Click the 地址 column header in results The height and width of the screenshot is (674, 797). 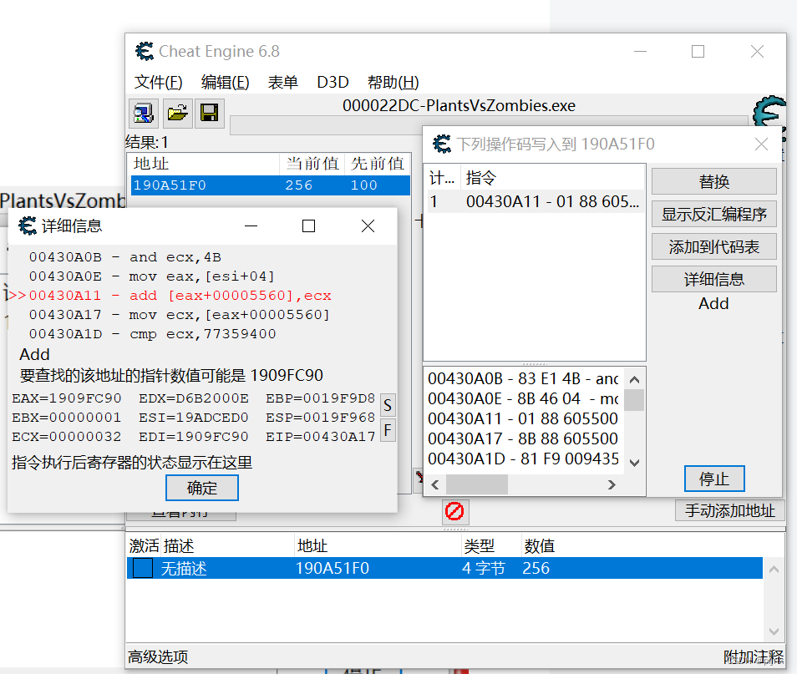click(x=205, y=164)
